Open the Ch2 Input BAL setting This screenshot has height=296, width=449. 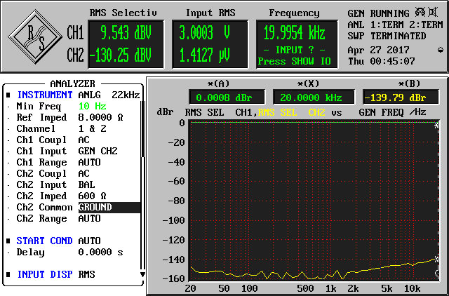tap(86, 185)
